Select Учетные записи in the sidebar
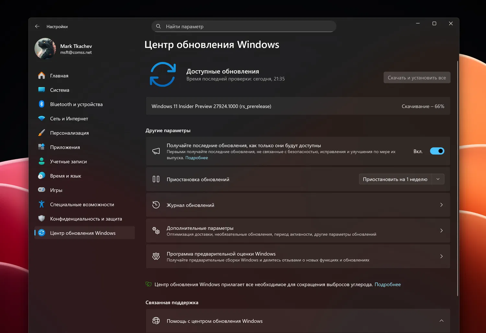486x333 pixels. pyautogui.click(x=68, y=161)
